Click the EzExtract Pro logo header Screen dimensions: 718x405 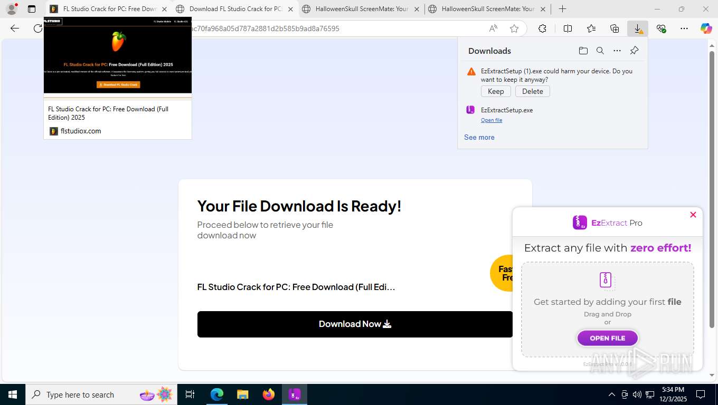pyautogui.click(x=608, y=223)
